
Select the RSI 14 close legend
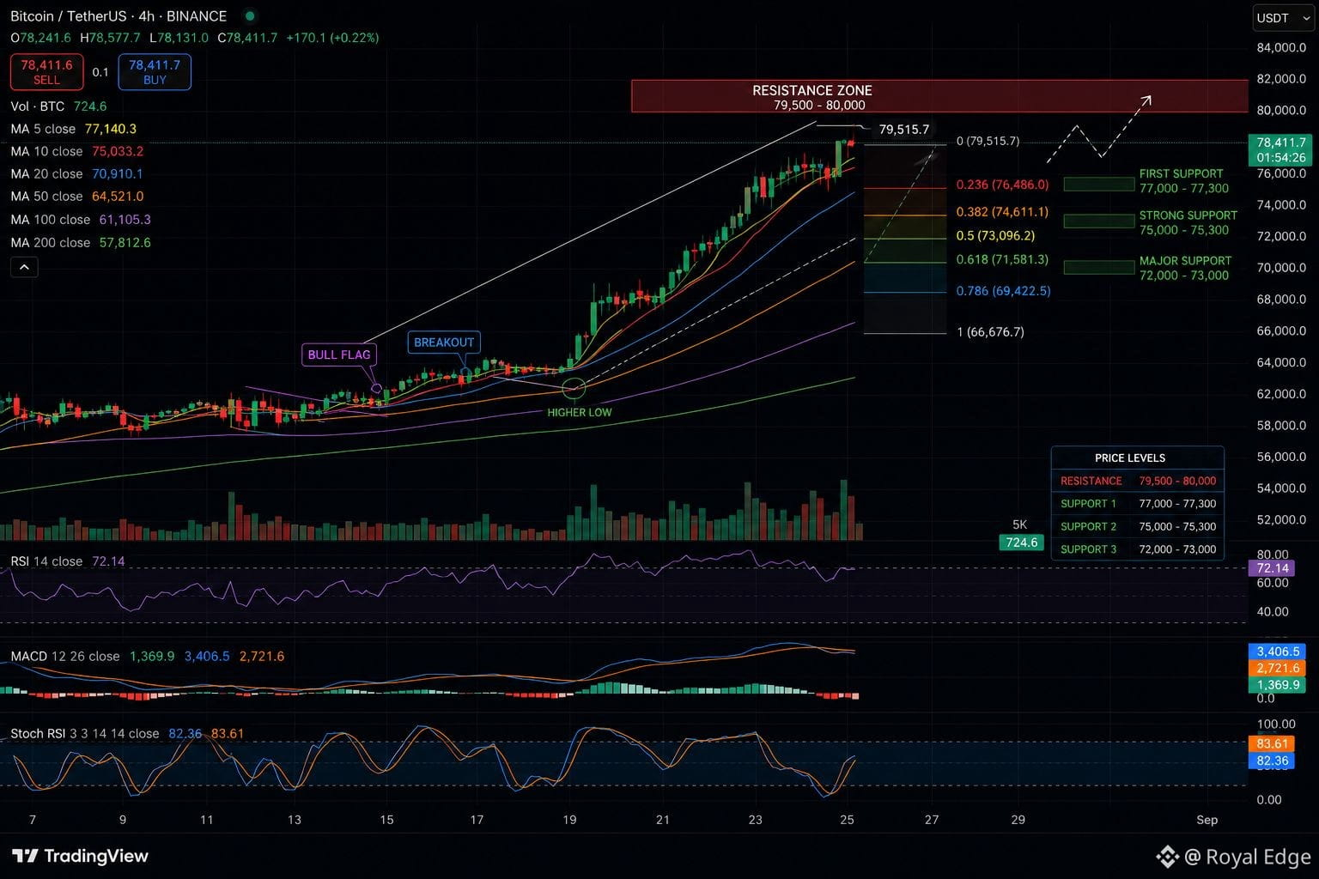click(x=67, y=561)
